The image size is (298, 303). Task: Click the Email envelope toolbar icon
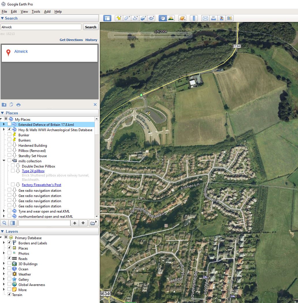(205, 18)
